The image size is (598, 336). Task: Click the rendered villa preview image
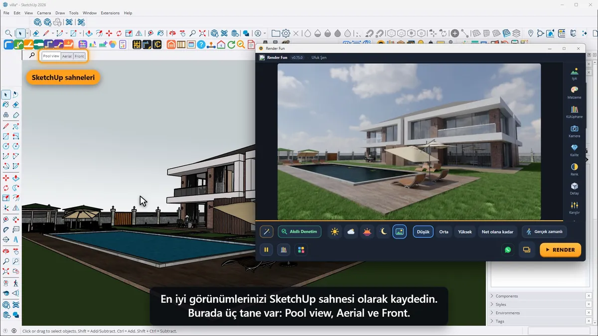(x=409, y=141)
